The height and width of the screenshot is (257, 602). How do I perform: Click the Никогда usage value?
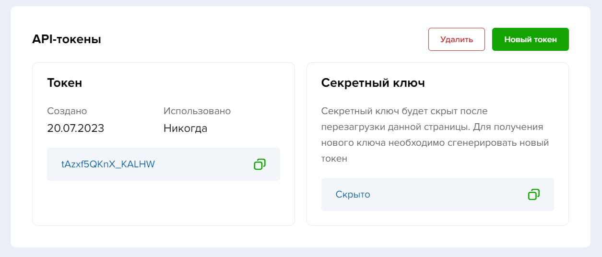point(186,128)
